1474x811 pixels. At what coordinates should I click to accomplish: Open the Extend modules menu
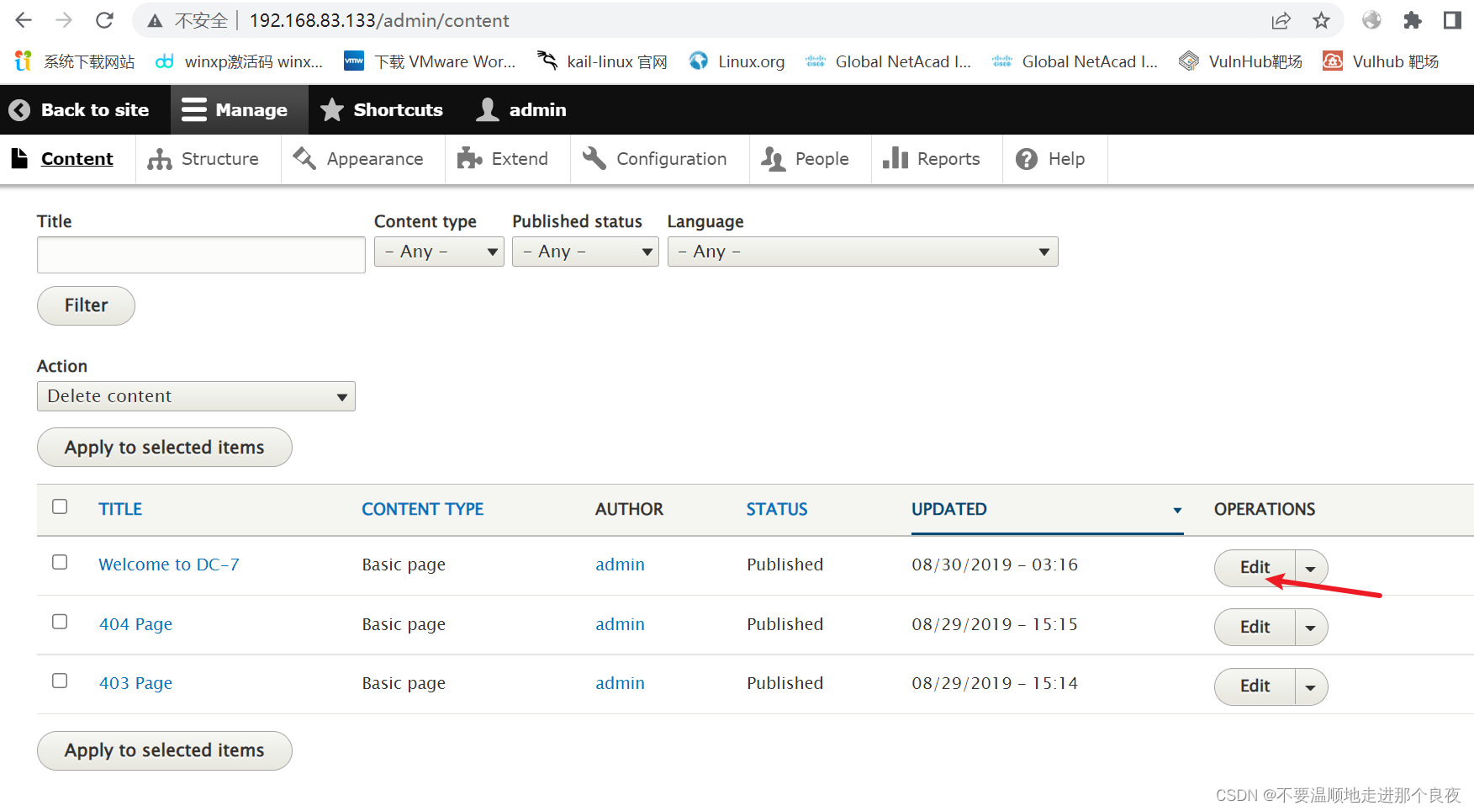point(503,159)
